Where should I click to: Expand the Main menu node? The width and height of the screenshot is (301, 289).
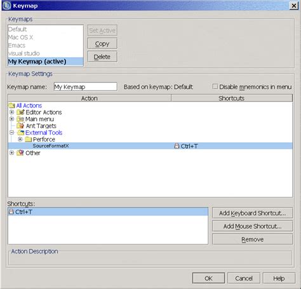point(12,119)
